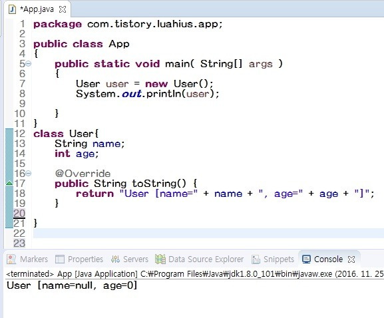384x318 pixels.
Task: Click the @Override annotation
Action: [x=83, y=174]
